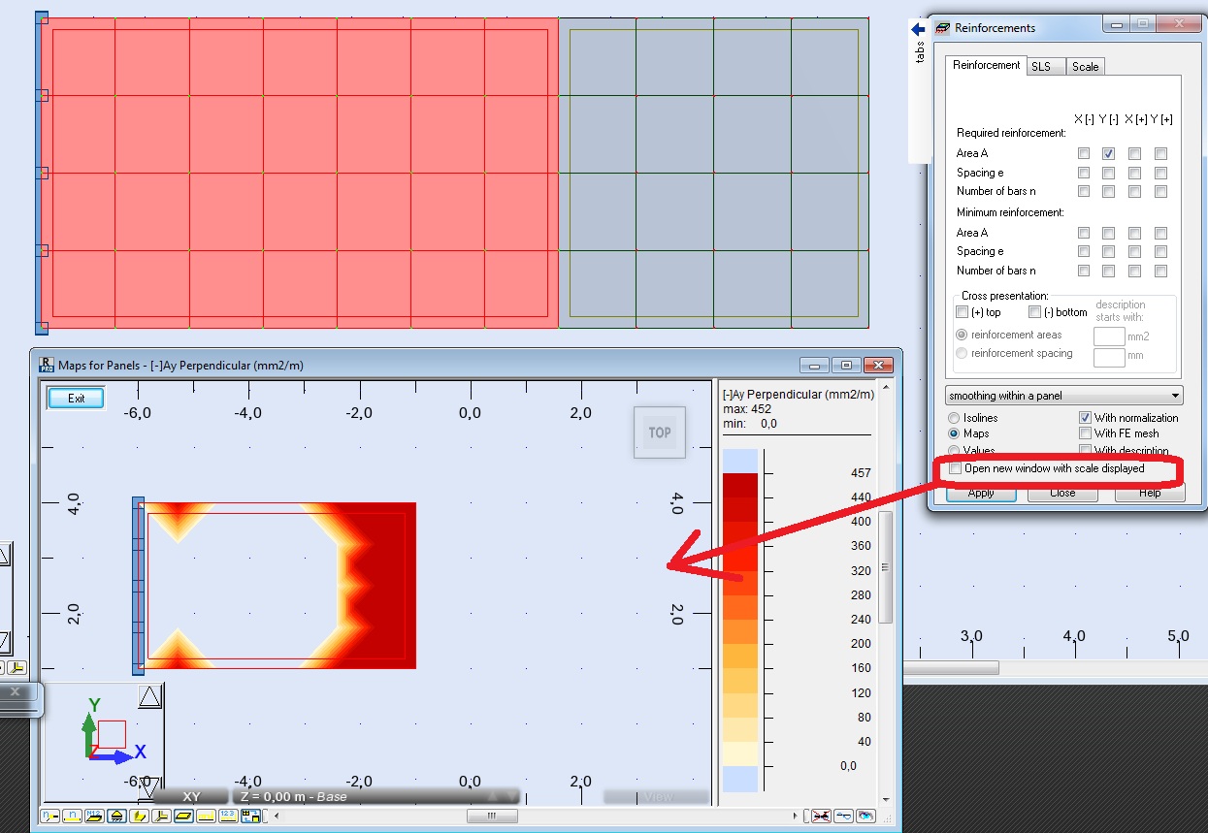Check Minimum Number of bars n X[+] checkbox

coord(1135,271)
